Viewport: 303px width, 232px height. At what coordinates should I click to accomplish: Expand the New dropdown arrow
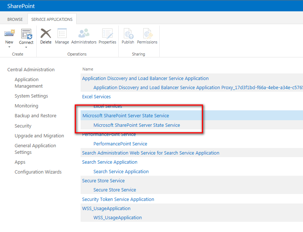pyautogui.click(x=9, y=47)
